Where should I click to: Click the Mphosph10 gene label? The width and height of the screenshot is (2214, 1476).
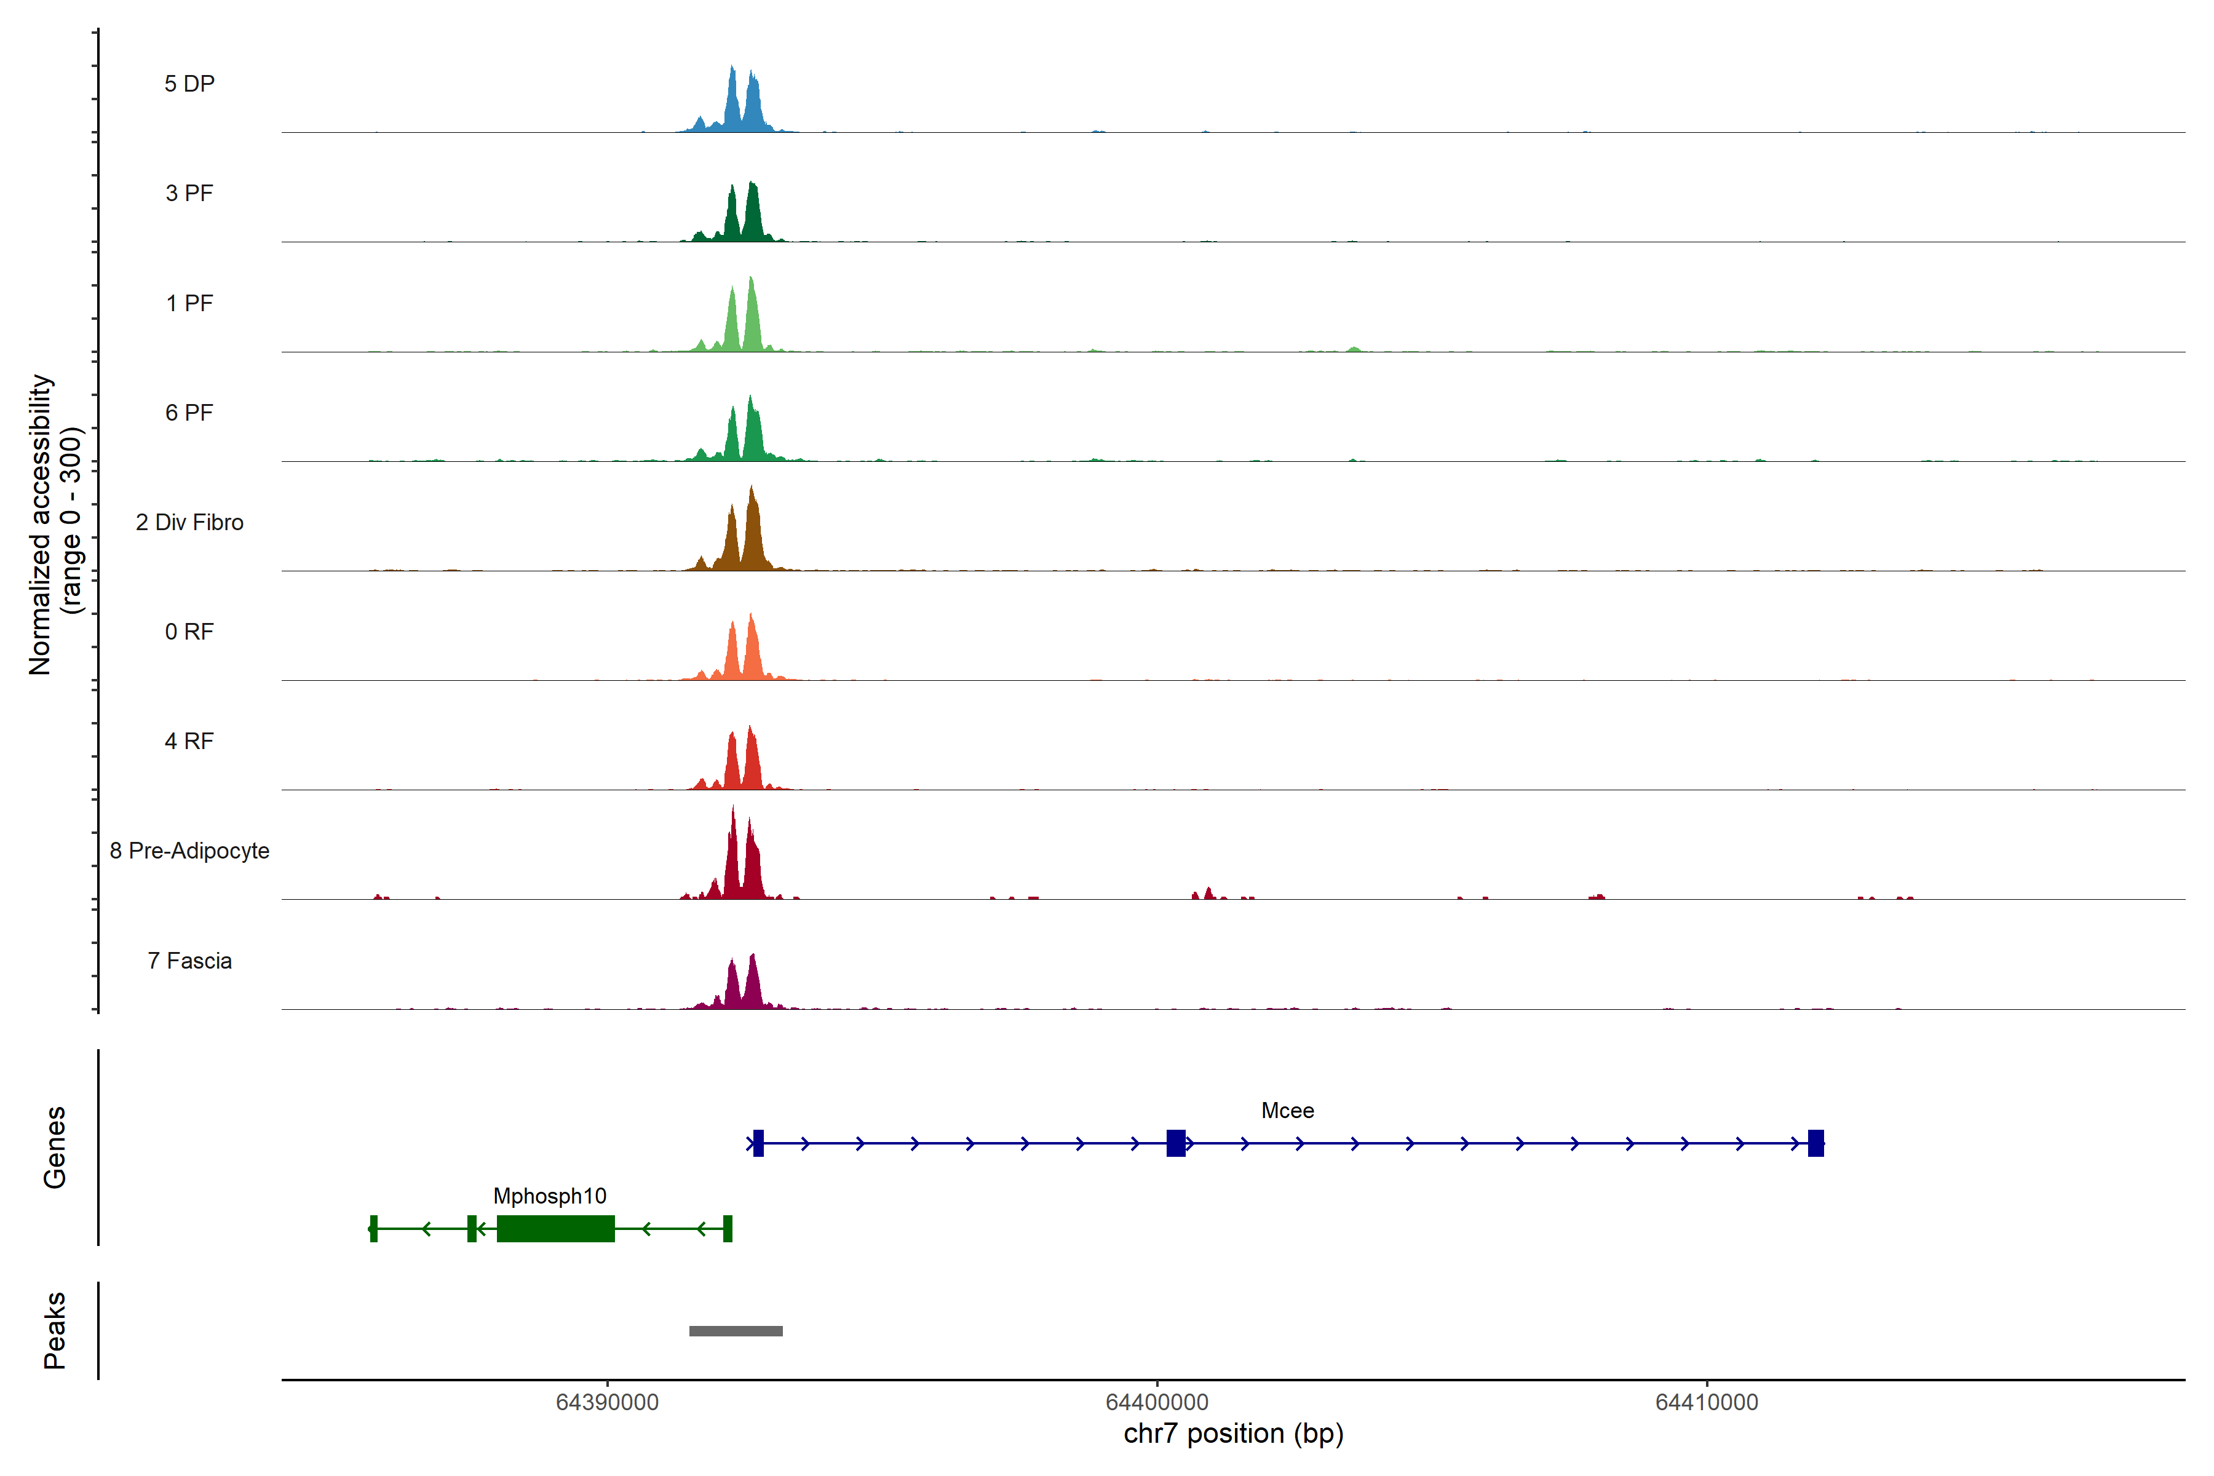(550, 1196)
